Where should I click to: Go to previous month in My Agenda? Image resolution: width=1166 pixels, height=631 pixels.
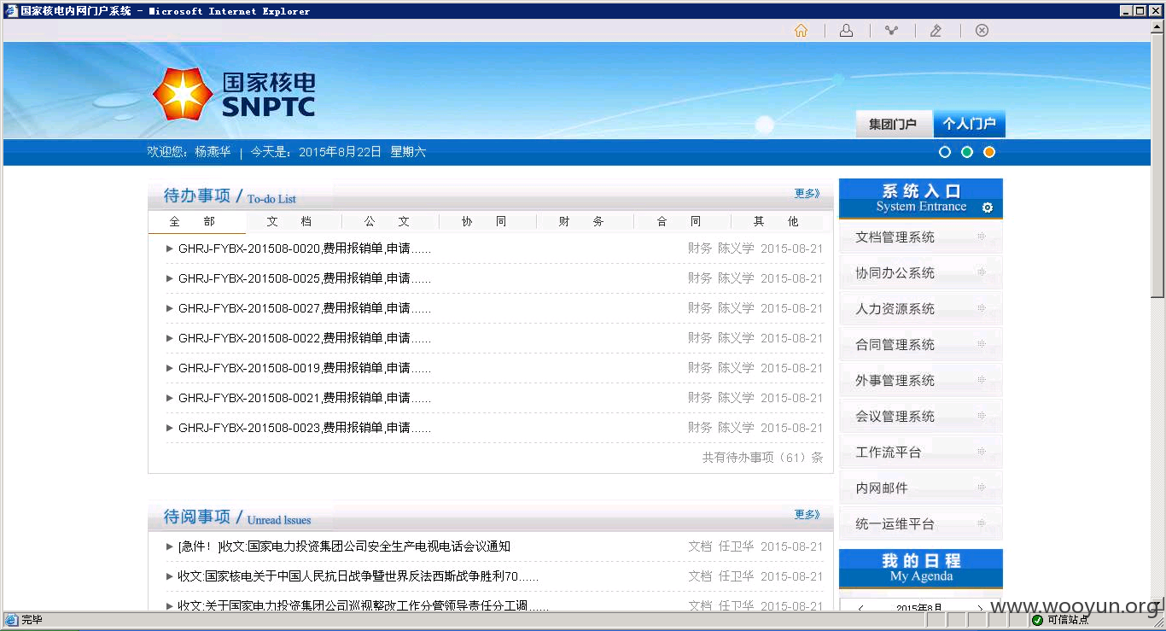pyautogui.click(x=860, y=608)
